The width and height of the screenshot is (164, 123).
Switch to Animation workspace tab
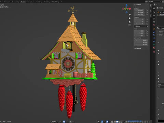[7, 2]
